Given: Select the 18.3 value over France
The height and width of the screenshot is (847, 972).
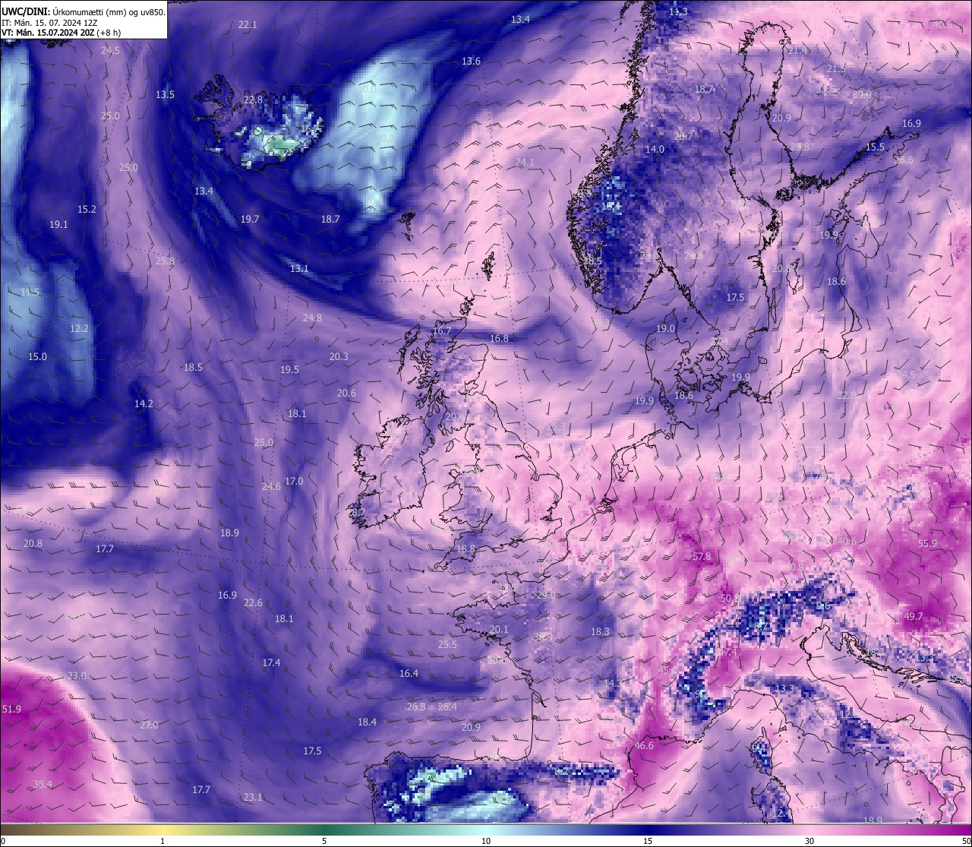Looking at the screenshot, I should 600,631.
